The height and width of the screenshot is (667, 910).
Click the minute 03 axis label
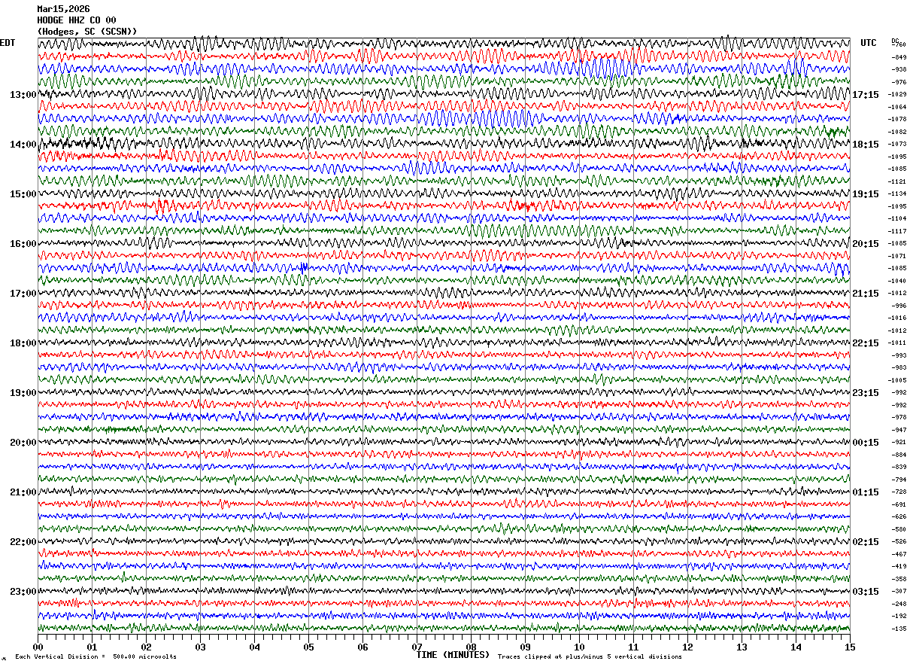coord(200,647)
